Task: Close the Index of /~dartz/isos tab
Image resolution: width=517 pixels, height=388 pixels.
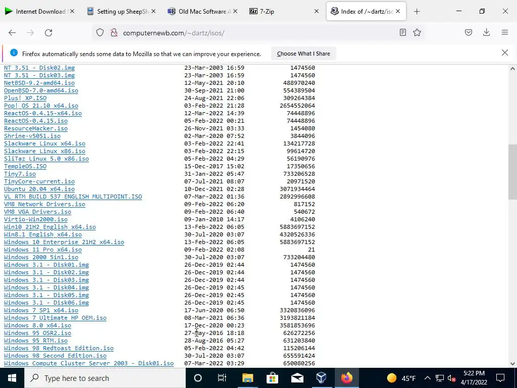Action: click(x=398, y=11)
